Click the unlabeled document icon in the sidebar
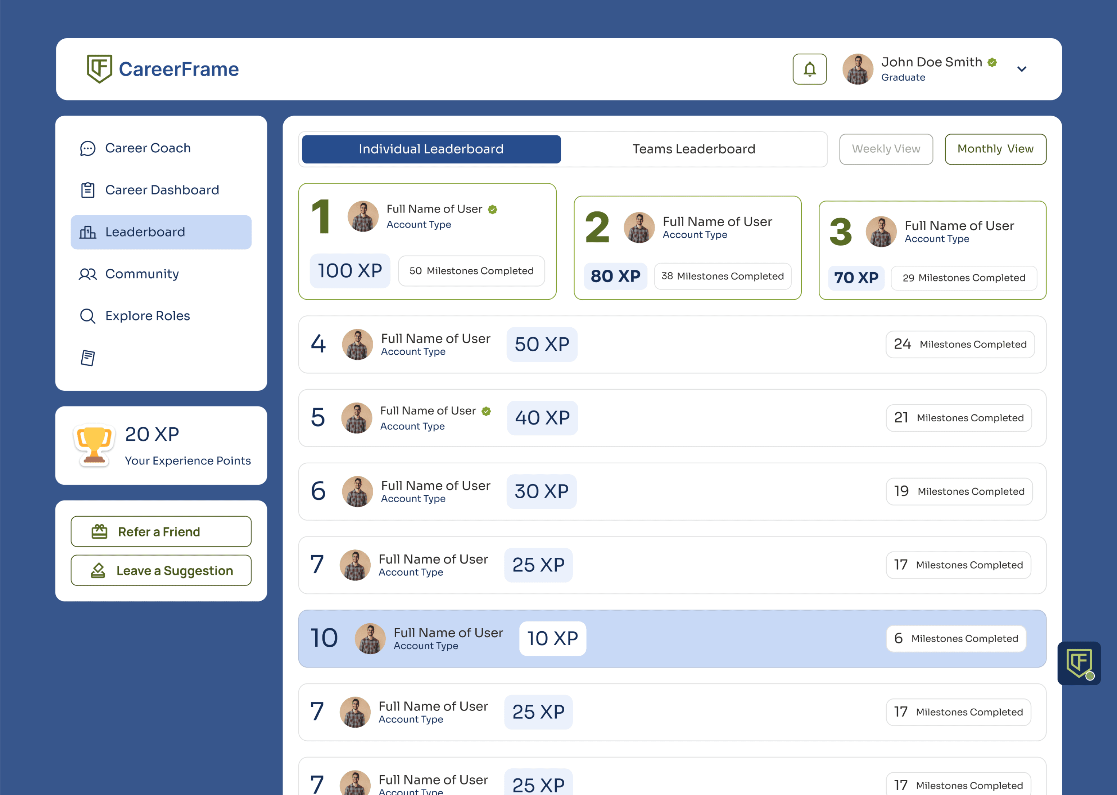The image size is (1117, 795). (87, 358)
